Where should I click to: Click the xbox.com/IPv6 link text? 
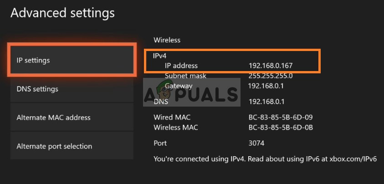pyautogui.click(x=354, y=158)
